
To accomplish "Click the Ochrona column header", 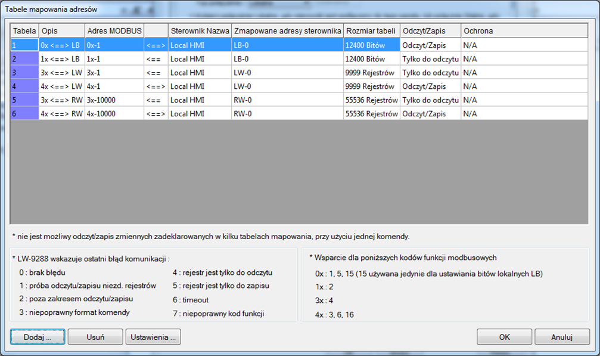I will tap(524, 31).
